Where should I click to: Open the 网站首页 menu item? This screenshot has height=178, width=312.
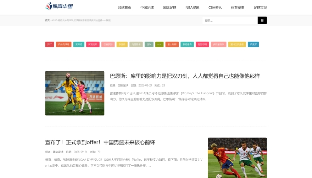pyautogui.click(x=124, y=7)
